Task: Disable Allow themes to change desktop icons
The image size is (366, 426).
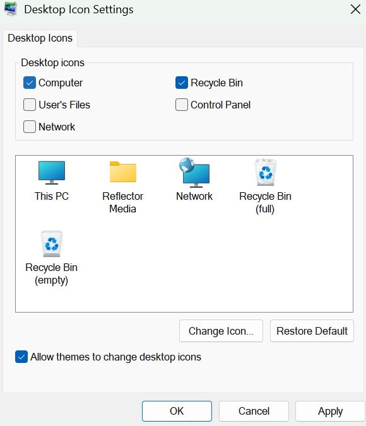Action: [21, 357]
